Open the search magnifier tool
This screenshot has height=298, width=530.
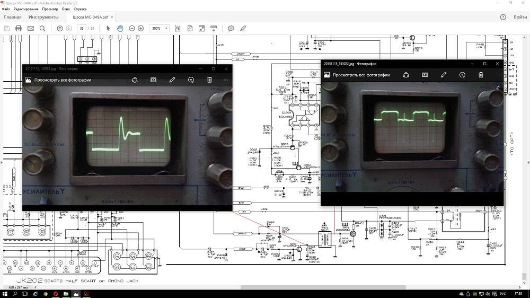42,28
